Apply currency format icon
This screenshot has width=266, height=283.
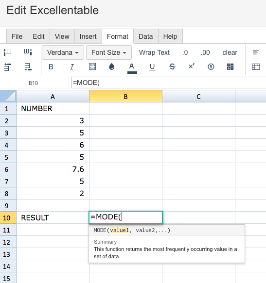coord(211,67)
